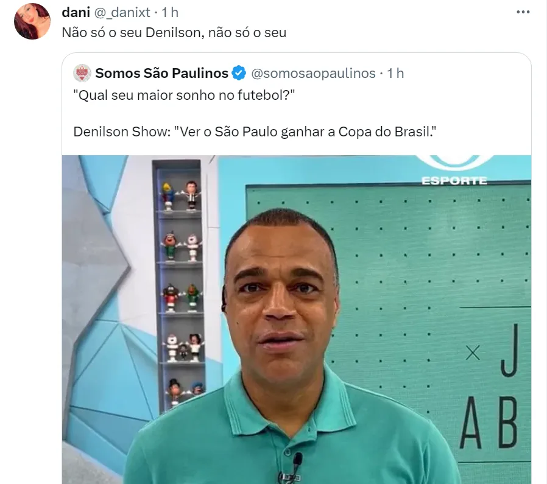Click the ESPORTE logo in the video

coord(454,171)
